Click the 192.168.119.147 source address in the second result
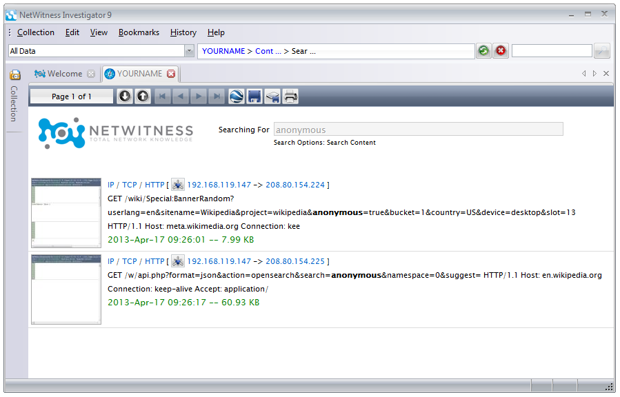The width and height of the screenshot is (620, 397). coord(219,261)
